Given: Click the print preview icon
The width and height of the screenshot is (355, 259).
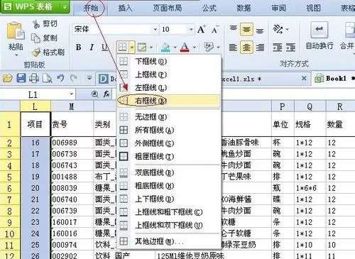Looking at the screenshot, I should pyautogui.click(x=47, y=78).
